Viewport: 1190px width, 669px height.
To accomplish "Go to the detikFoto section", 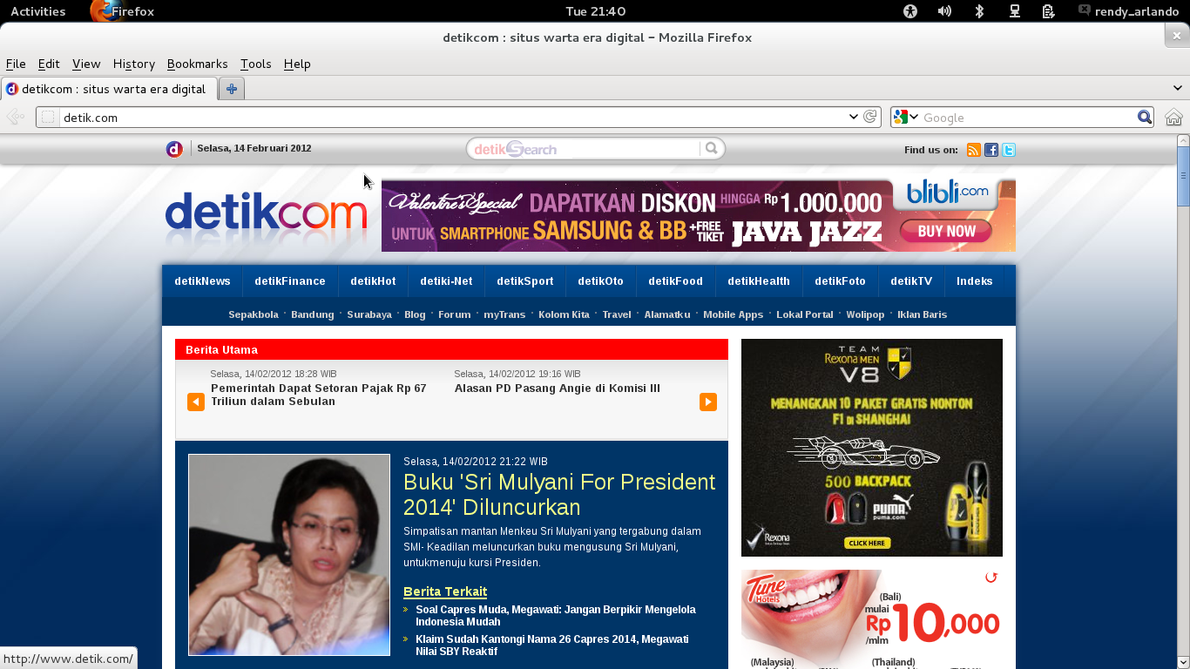I will click(x=841, y=281).
